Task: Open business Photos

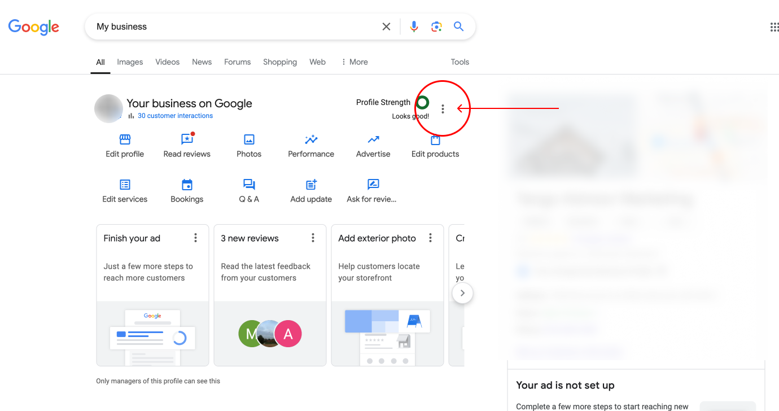Action: (x=249, y=146)
